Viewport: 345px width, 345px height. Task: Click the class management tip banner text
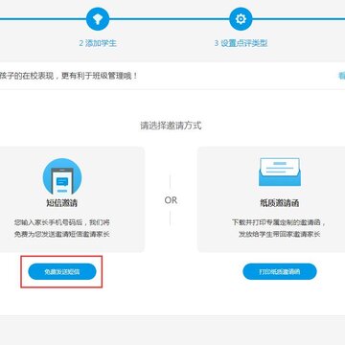click(x=69, y=76)
